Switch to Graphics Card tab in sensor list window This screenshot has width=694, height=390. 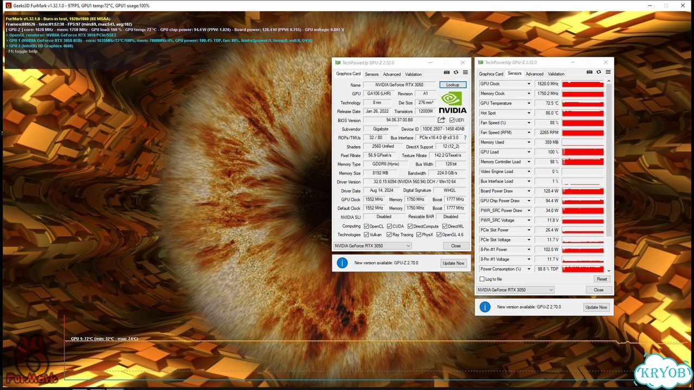[491, 74]
